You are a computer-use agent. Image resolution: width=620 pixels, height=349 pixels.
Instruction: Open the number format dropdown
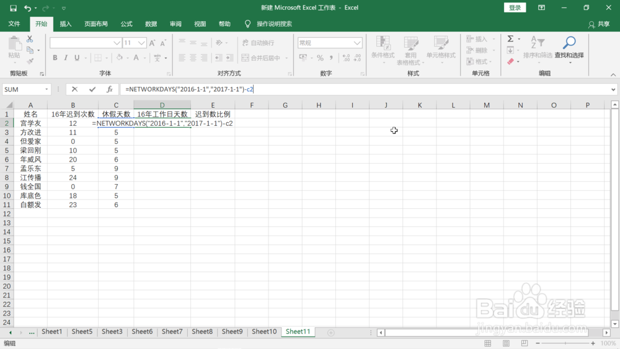(x=358, y=43)
